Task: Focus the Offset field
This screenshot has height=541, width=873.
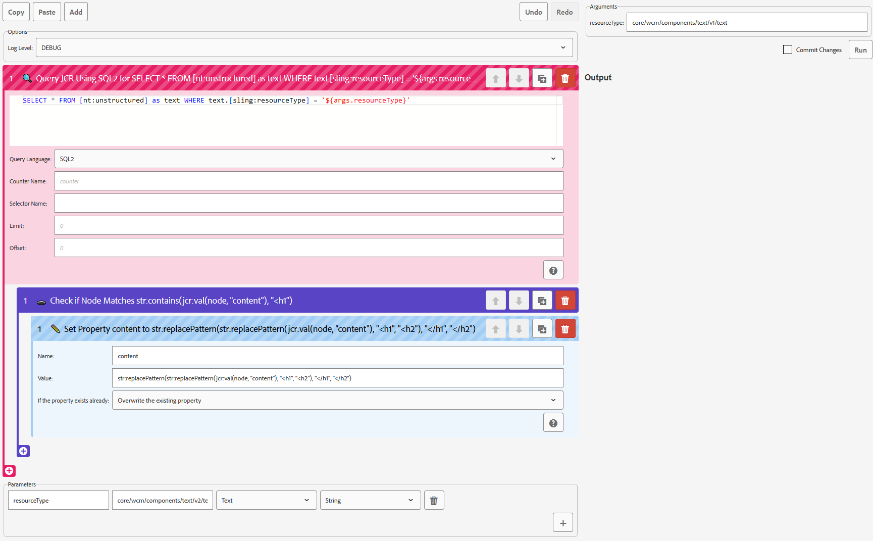Action: pos(309,248)
